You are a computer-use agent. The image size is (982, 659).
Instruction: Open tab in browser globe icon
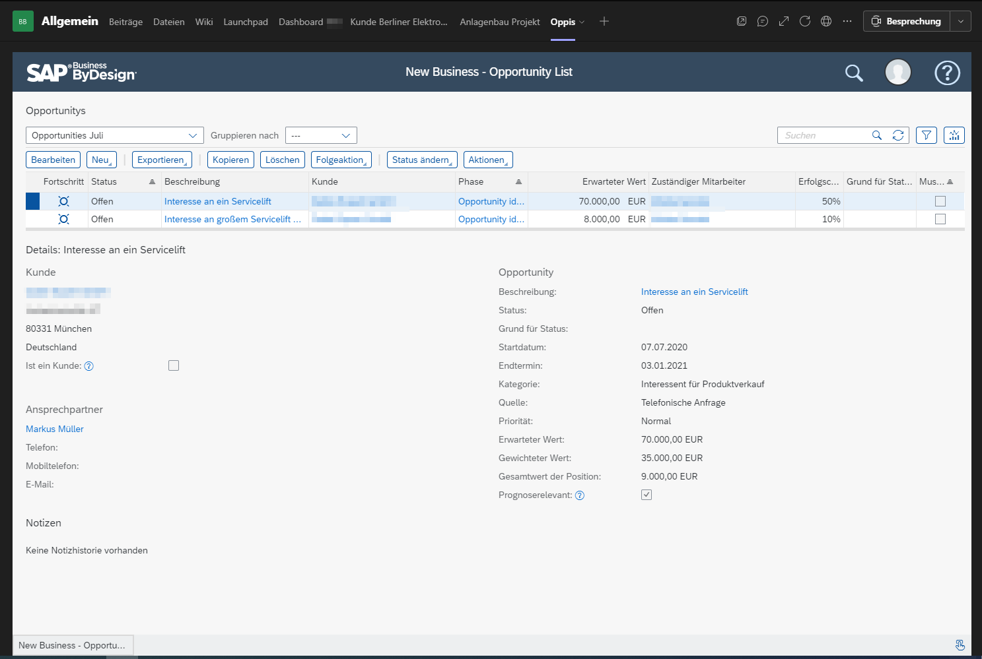[826, 21]
